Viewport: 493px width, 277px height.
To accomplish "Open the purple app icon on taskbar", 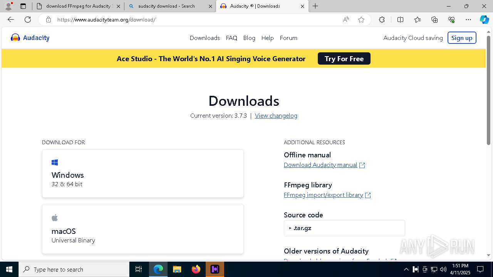I will coord(215,269).
